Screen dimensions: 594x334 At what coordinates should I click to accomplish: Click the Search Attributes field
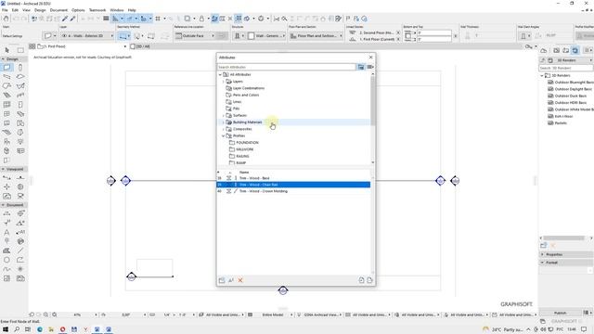pyautogui.click(x=287, y=67)
